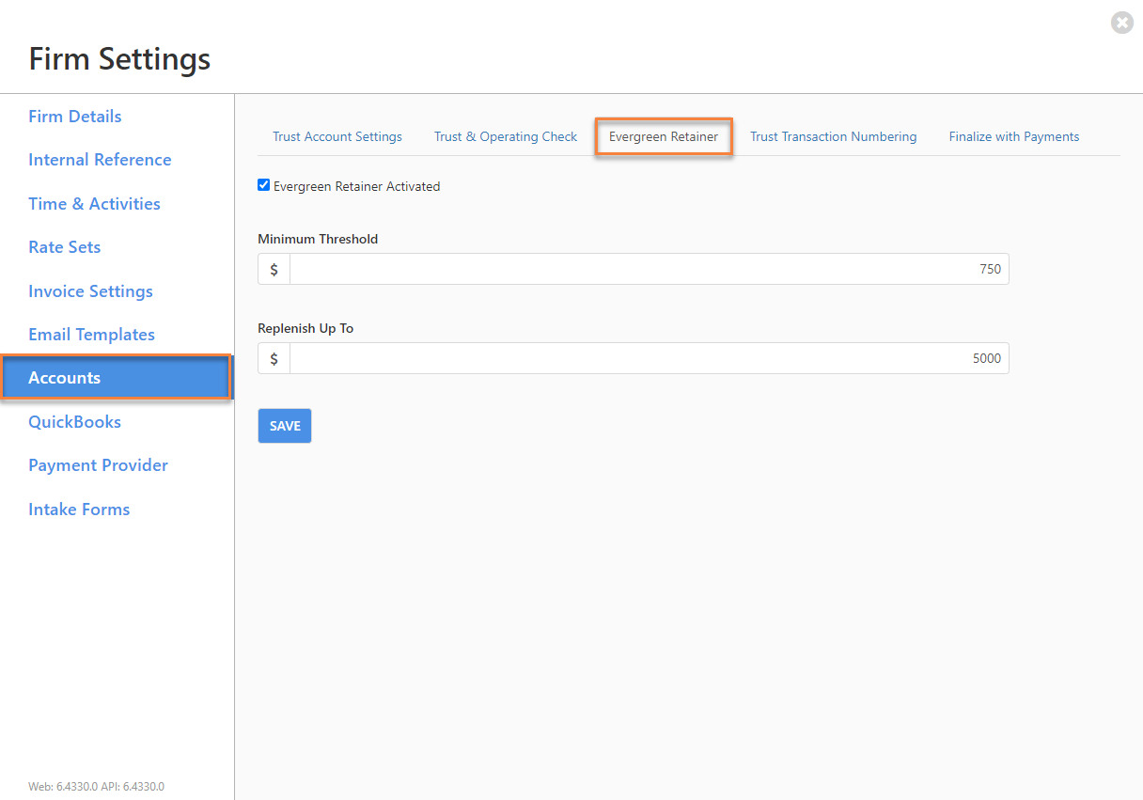Screen dimensions: 1143x800
Task: Open Firm Details in sidebar
Action: point(75,117)
